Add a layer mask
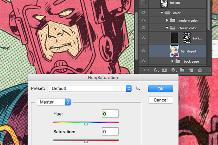This screenshot has width=218, height=145. point(165,70)
